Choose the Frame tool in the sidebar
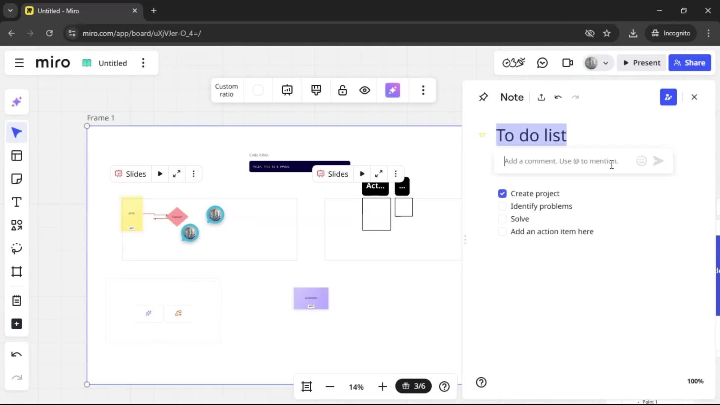This screenshot has width=720, height=405. click(x=16, y=272)
